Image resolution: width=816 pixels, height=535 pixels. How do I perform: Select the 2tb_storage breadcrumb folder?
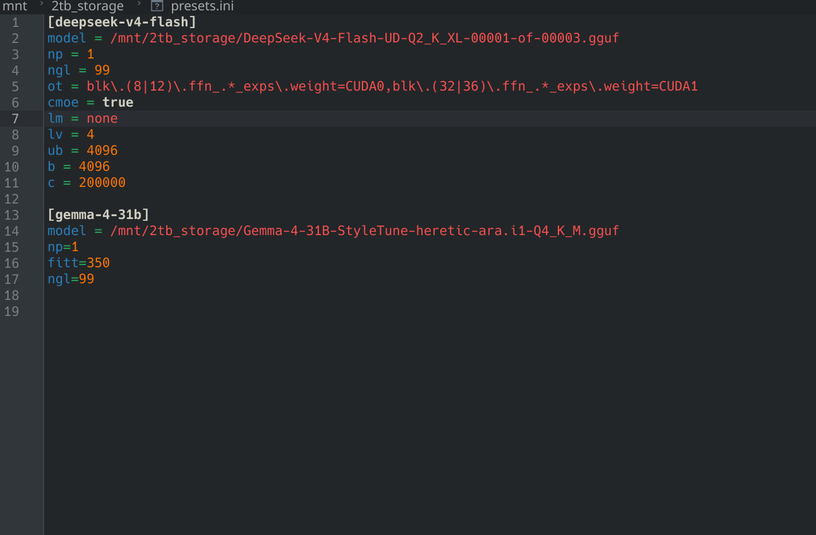tap(88, 6)
